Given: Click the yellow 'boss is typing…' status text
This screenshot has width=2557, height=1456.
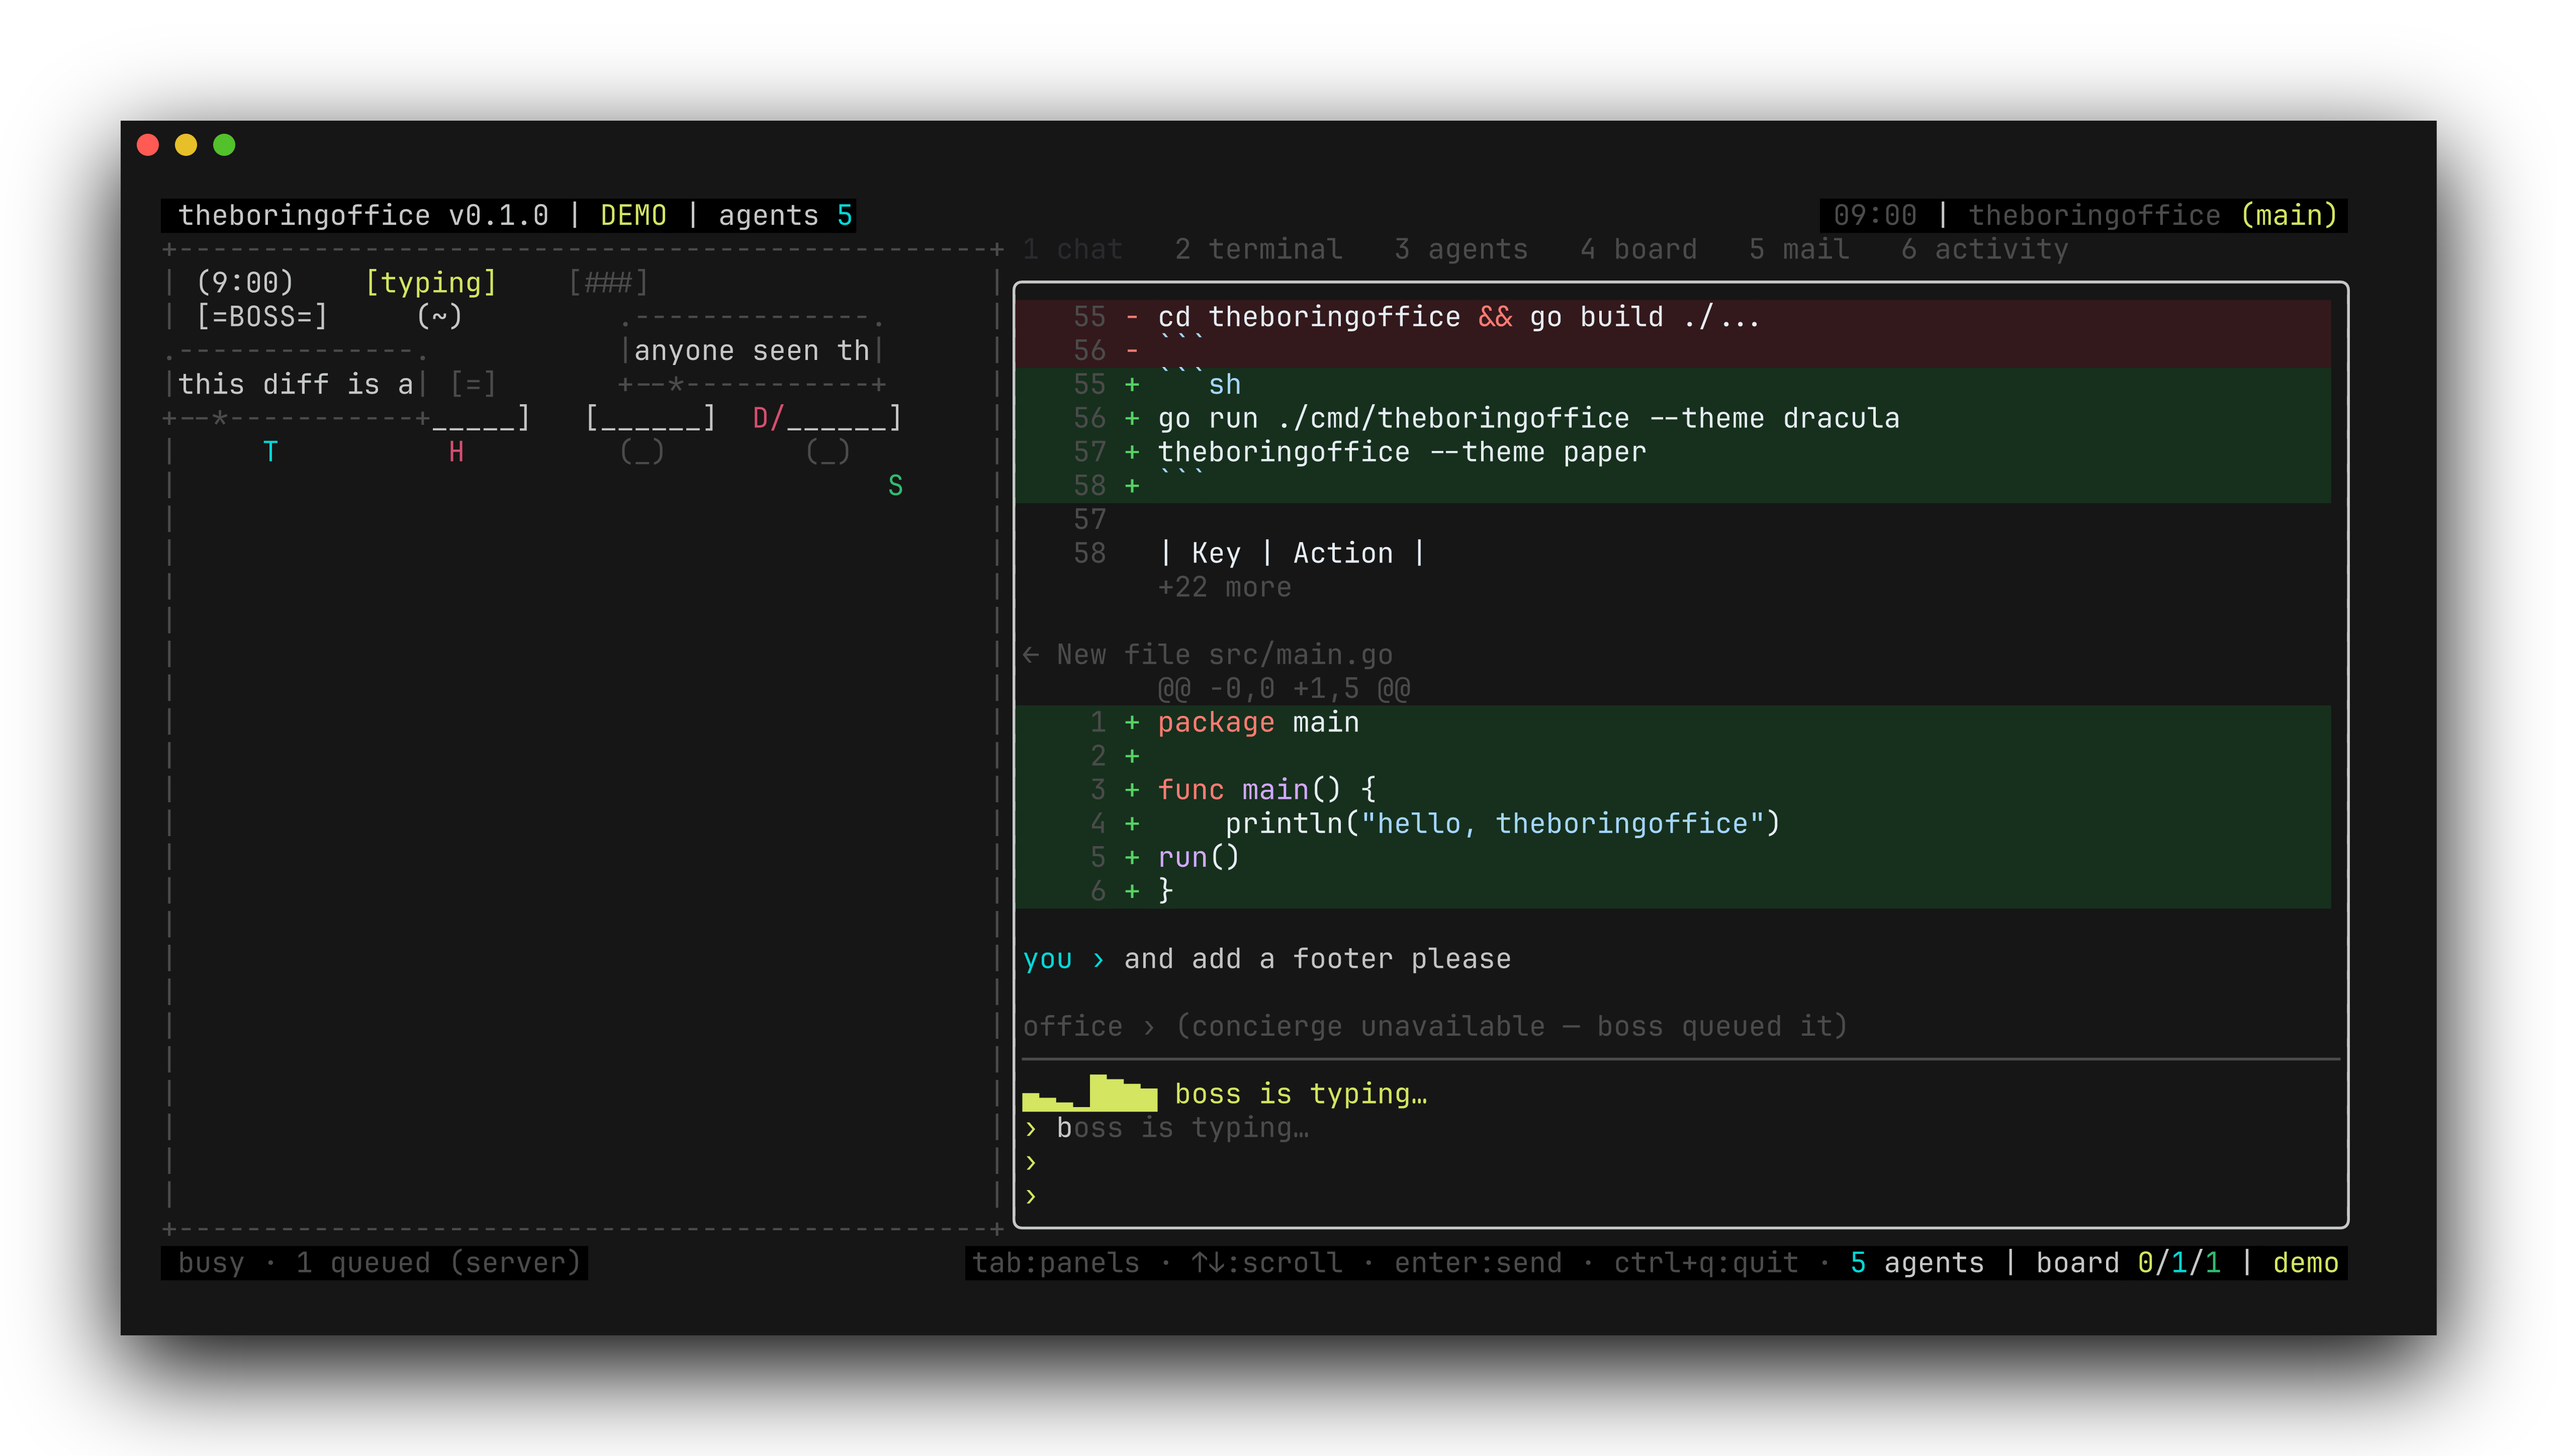Looking at the screenshot, I should [x=1300, y=1094].
